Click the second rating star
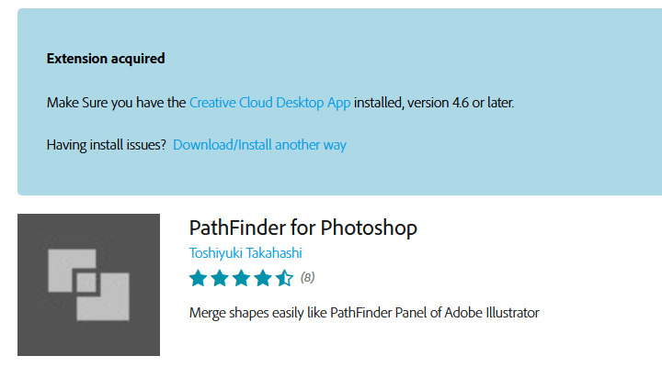 coord(220,277)
